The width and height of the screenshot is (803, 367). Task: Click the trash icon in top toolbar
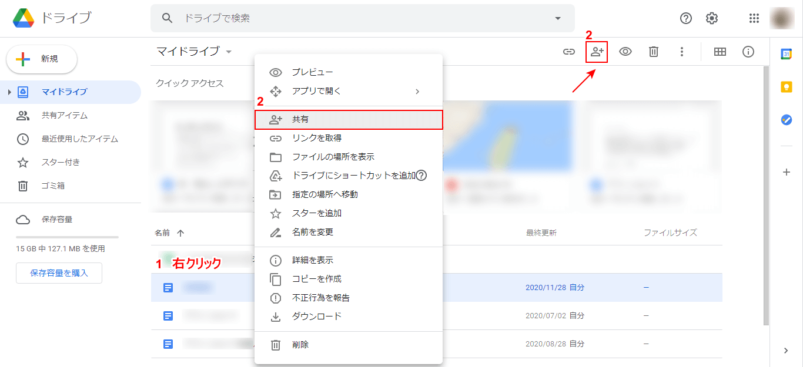654,52
